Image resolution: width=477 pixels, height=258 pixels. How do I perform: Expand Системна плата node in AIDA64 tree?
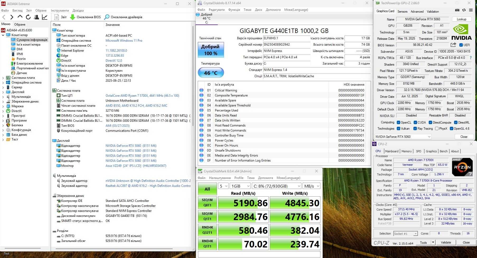(x=3, y=78)
